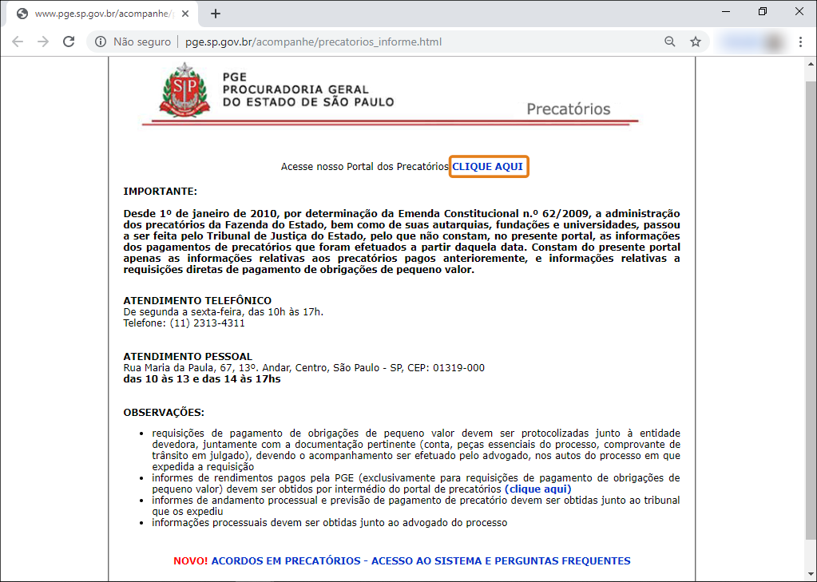
Task: Click the blurred profile button in the toolbar
Action: click(752, 42)
